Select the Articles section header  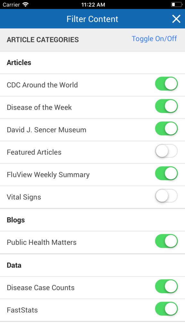(19, 63)
